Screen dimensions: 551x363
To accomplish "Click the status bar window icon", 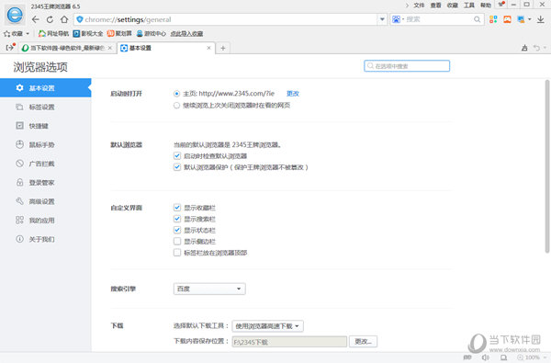I will 503,357.
